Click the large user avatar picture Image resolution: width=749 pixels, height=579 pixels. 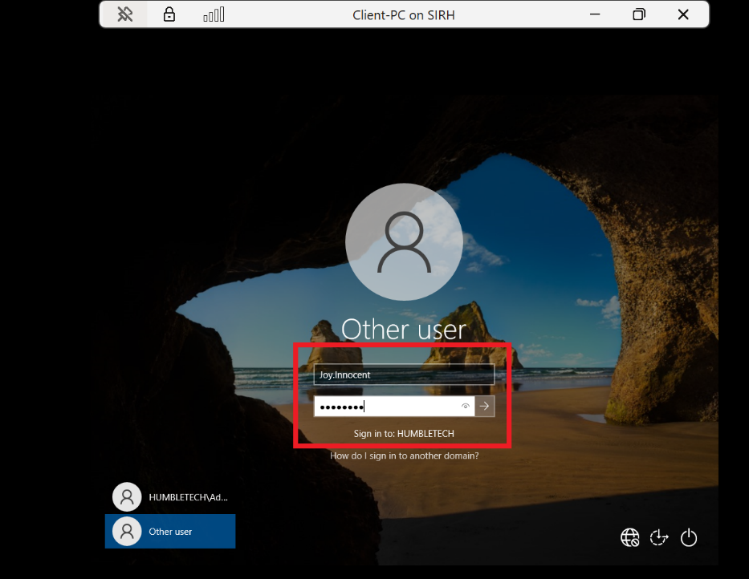tap(404, 242)
